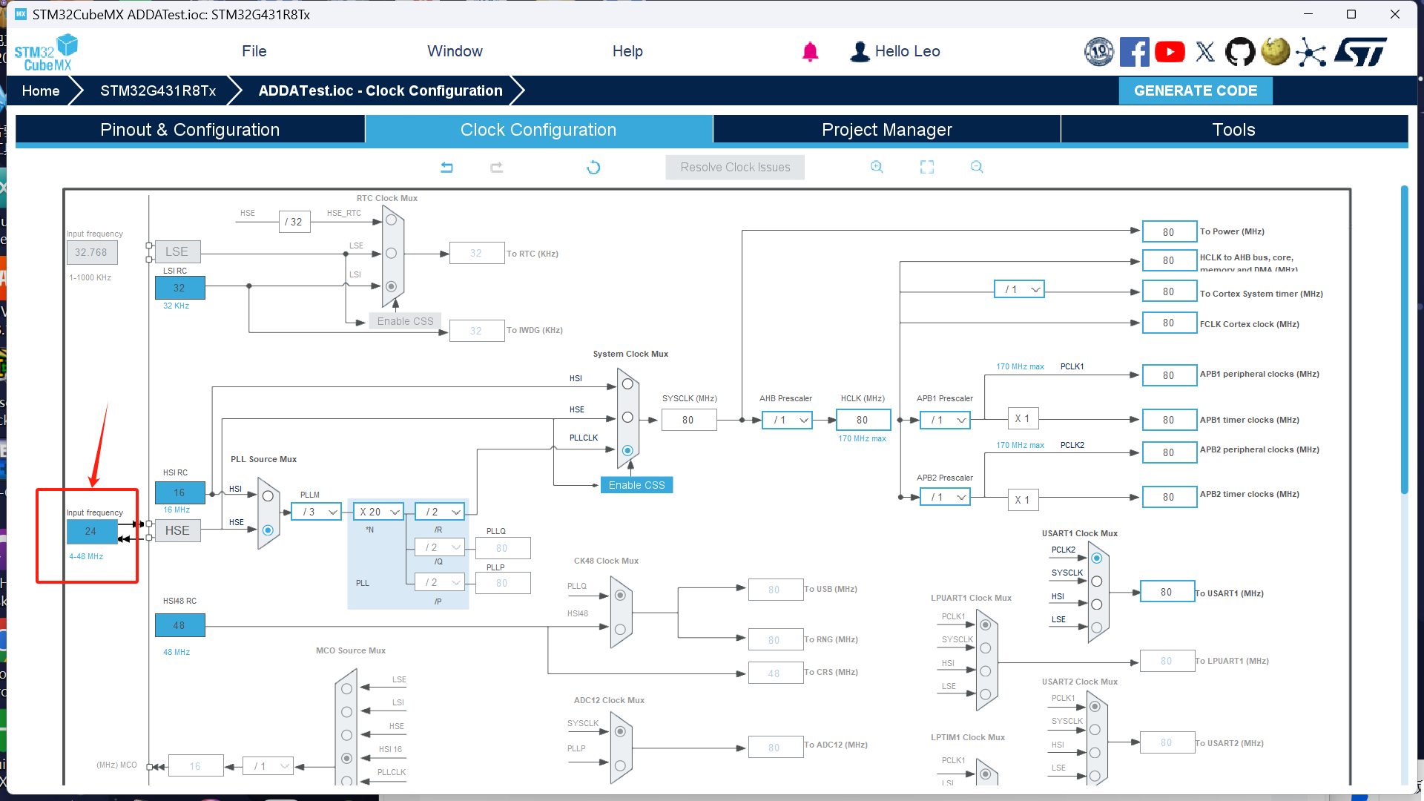This screenshot has height=801, width=1424.
Task: Open the notification bell icon
Action: (810, 52)
